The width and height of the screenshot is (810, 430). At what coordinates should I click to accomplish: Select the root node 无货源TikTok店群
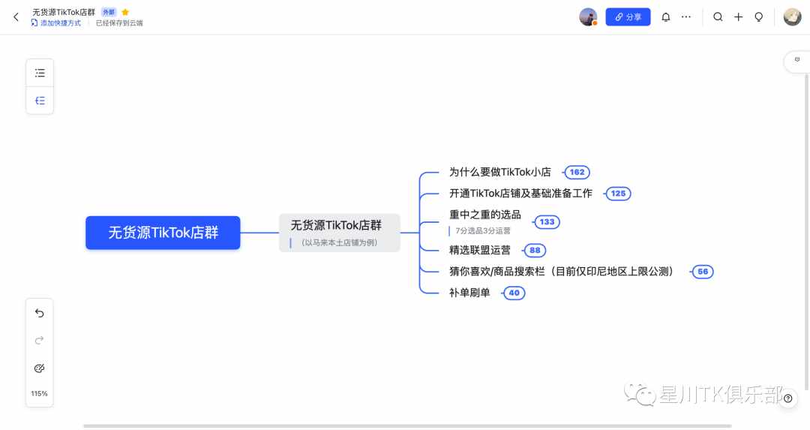tap(163, 233)
